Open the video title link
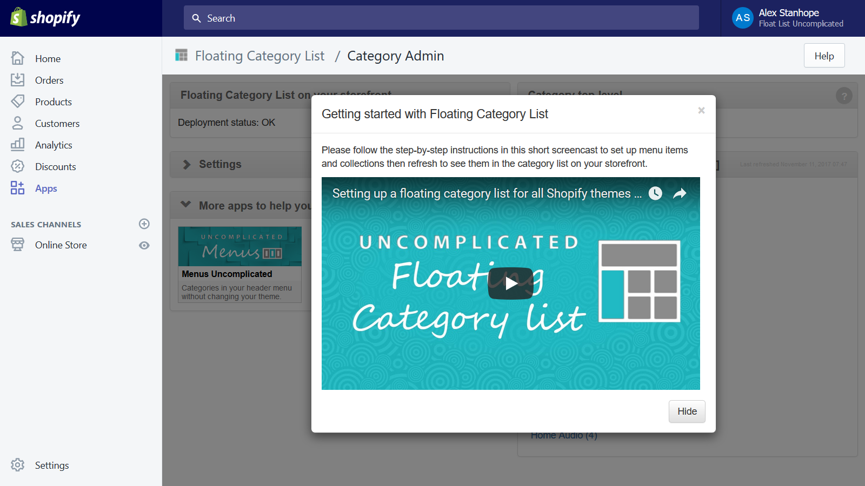The width and height of the screenshot is (865, 486). (x=487, y=193)
